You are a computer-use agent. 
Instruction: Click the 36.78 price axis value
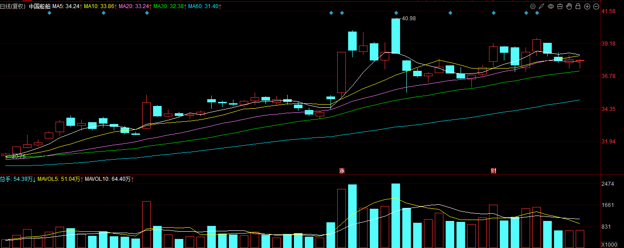609,76
